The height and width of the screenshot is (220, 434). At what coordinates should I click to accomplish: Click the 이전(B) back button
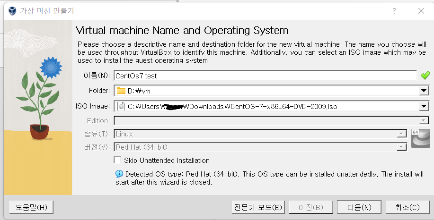click(311, 207)
